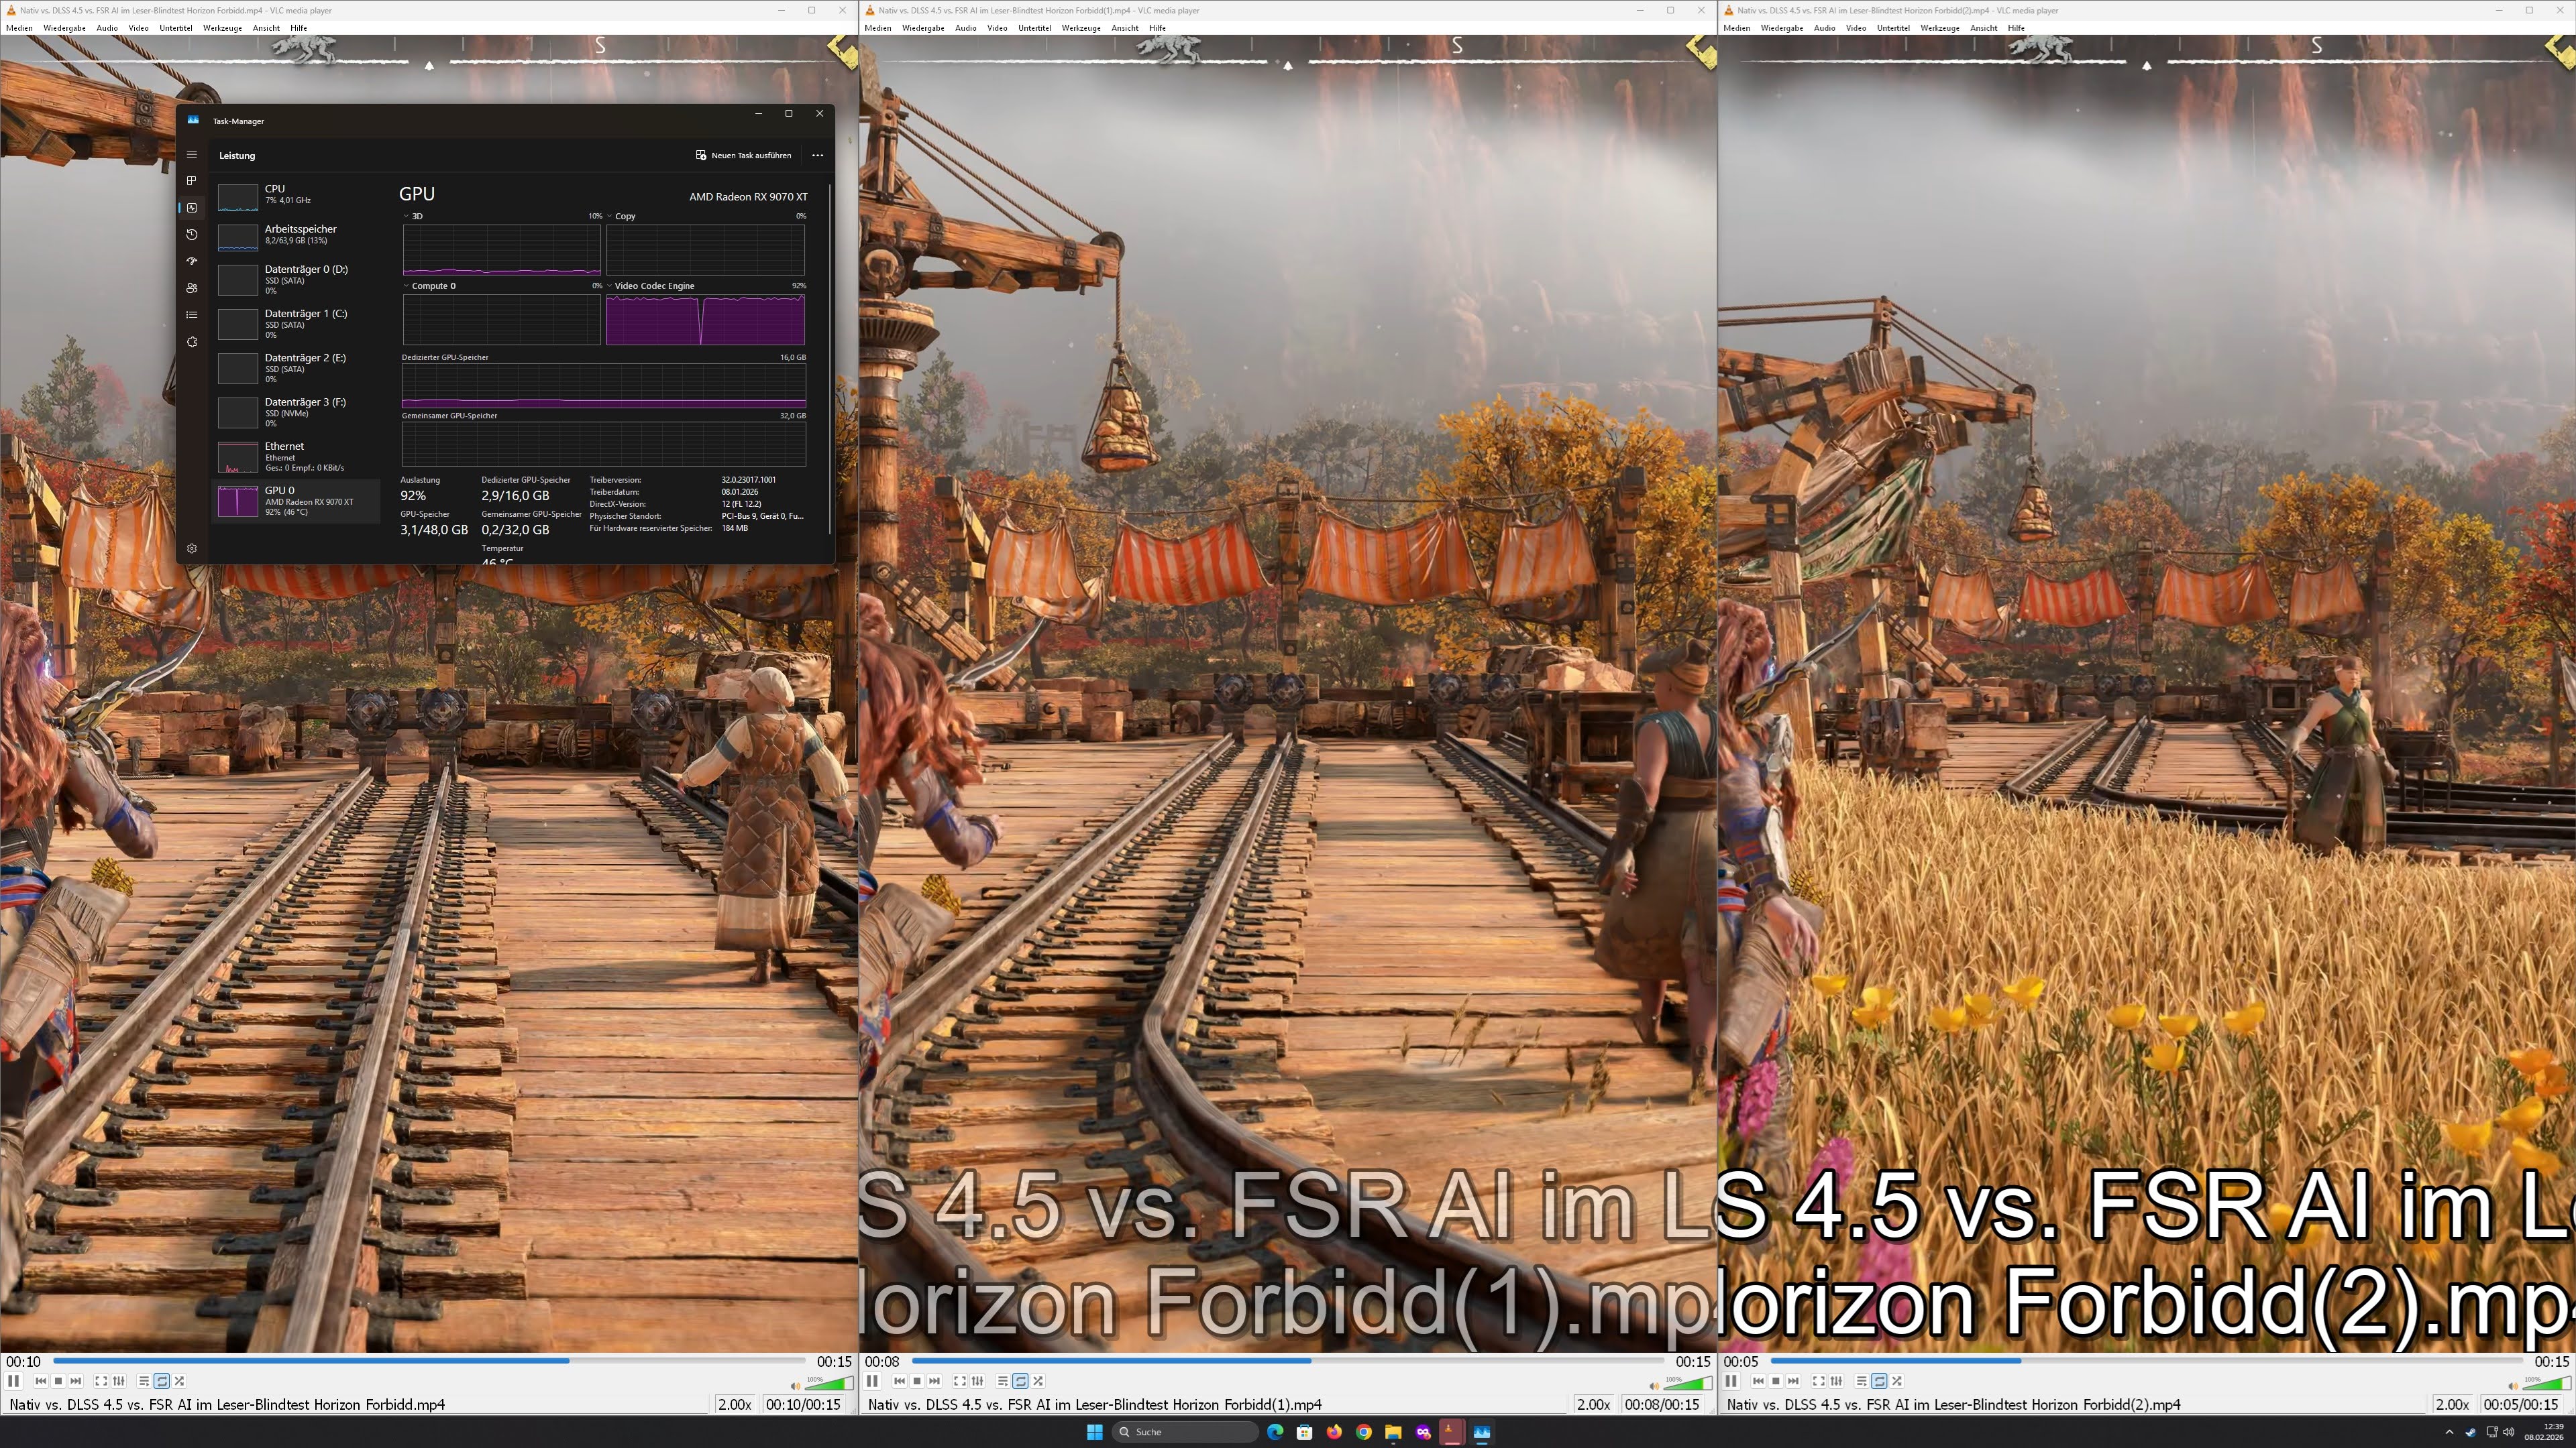This screenshot has height=1448, width=2576.
Task: Collapse the 3D graph dropdown in GPU view
Action: 406,216
